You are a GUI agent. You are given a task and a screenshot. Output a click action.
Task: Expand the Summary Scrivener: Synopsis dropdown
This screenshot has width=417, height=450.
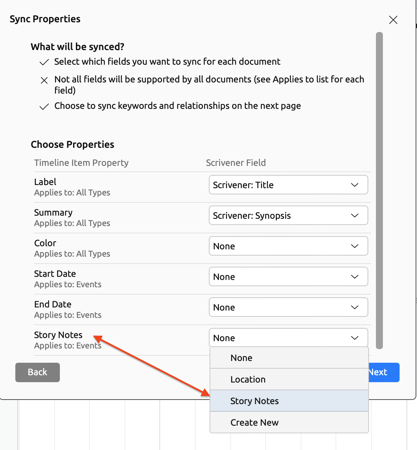pos(288,215)
